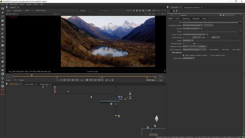Click the pencil edit icon in Properties toolbar
The image size is (245, 138).
pyautogui.click(x=177, y=11)
